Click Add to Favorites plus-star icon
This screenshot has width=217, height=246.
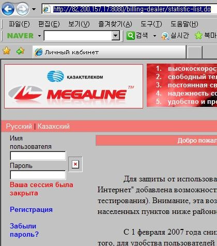pyautogui.click(x=20, y=51)
